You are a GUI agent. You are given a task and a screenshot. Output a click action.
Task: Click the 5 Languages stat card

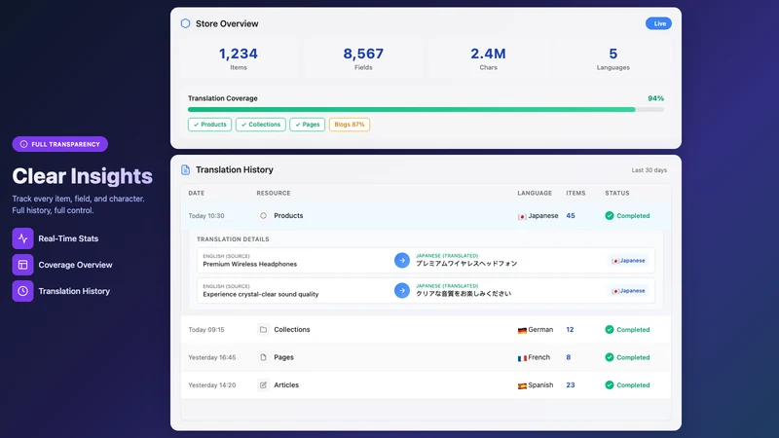(613, 58)
